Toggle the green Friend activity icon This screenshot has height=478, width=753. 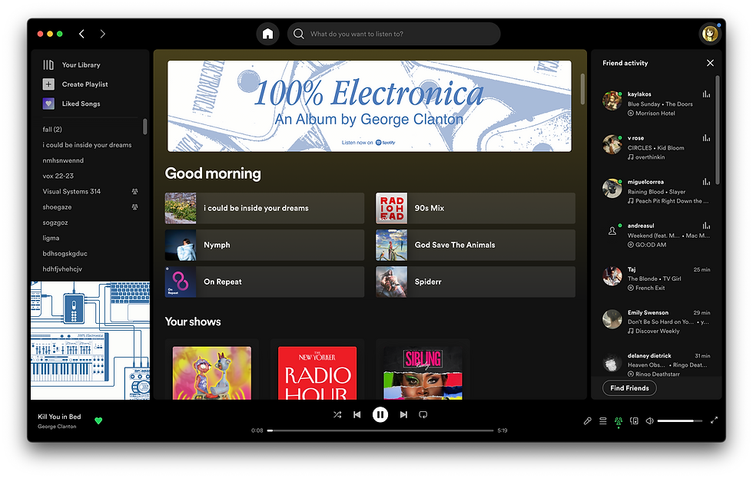tap(619, 421)
